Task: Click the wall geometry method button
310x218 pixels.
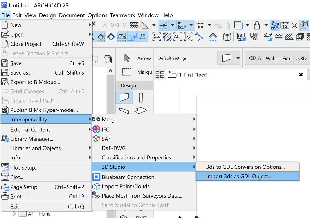Action: tap(227, 58)
